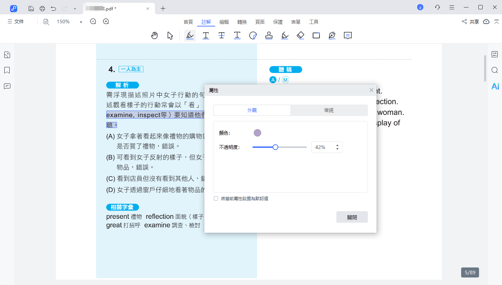Open search in the right sidebar
The width and height of the screenshot is (502, 285).
point(495,70)
